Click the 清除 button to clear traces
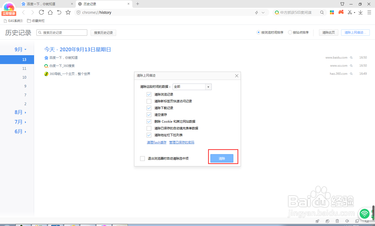This screenshot has width=375, height=226. pyautogui.click(x=222, y=158)
